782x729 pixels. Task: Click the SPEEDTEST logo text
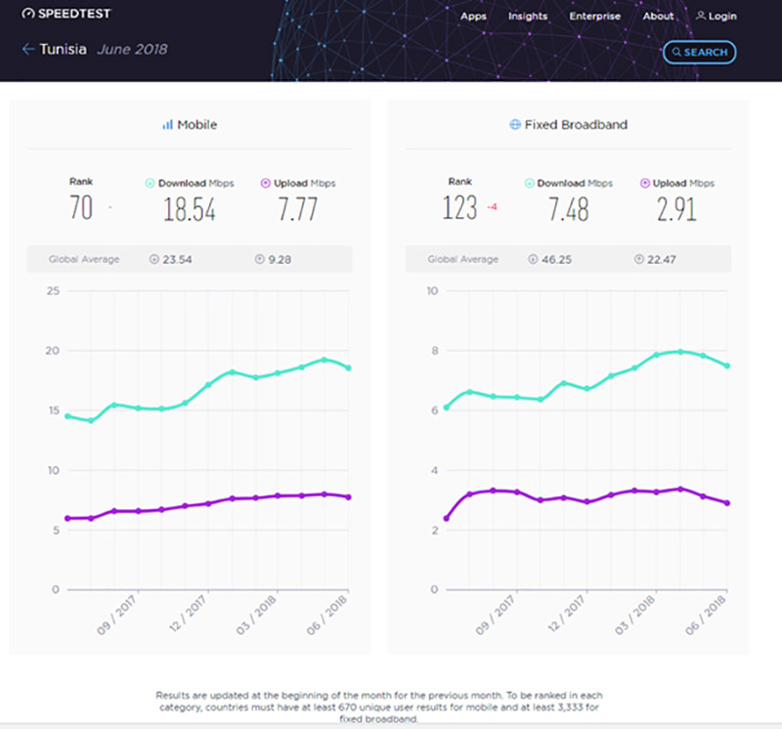point(74,14)
